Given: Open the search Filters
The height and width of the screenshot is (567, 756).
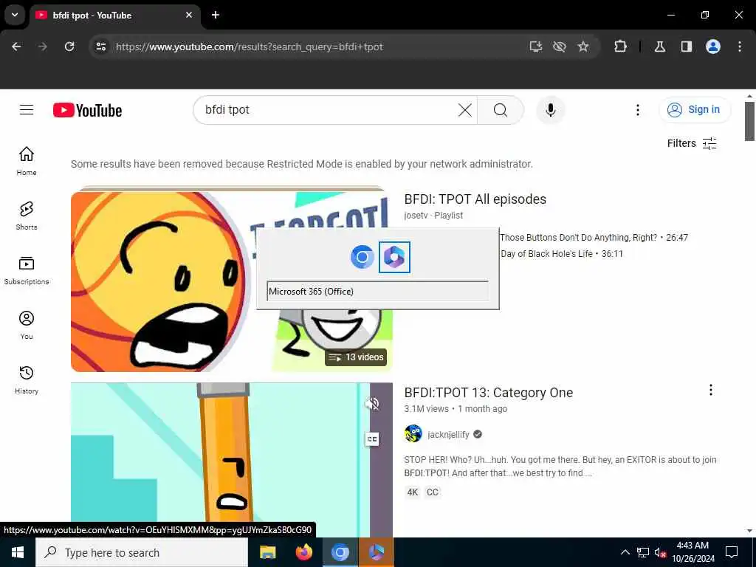Looking at the screenshot, I should coord(692,143).
